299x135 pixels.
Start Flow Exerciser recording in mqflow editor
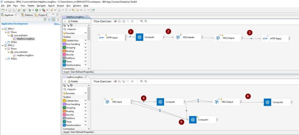click(115, 81)
